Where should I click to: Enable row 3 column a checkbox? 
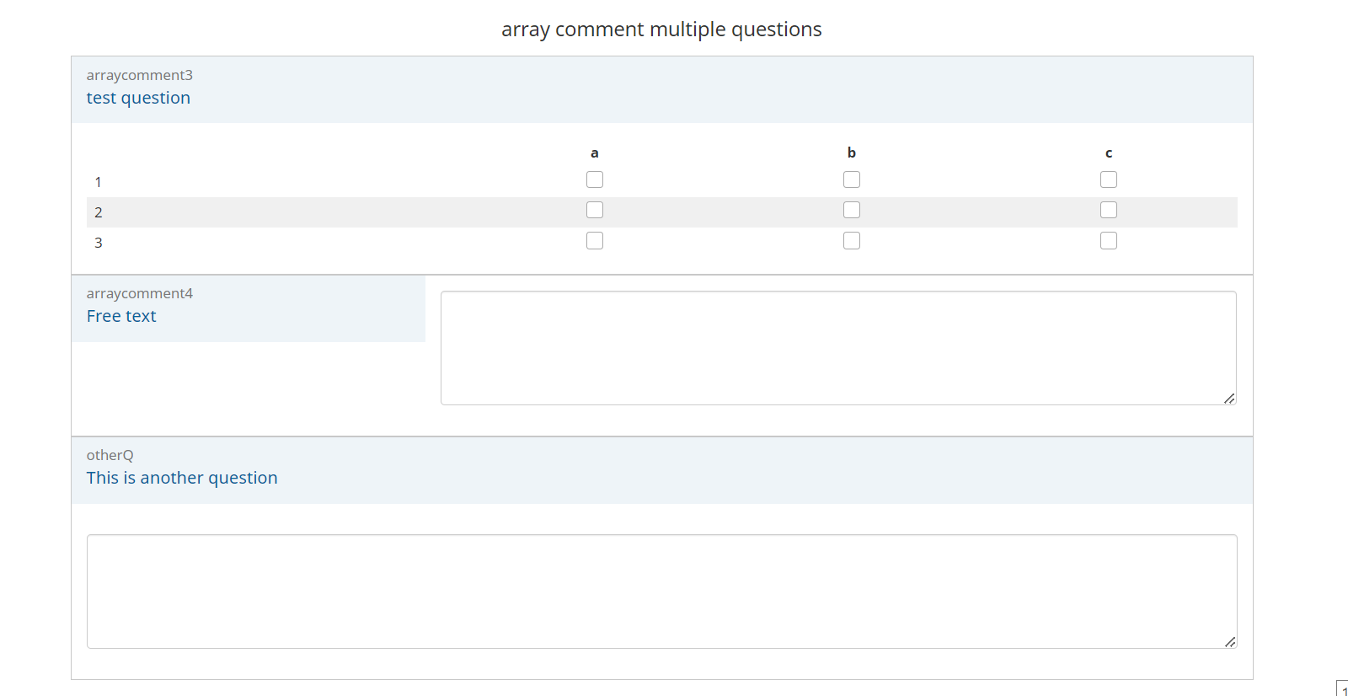coord(595,241)
